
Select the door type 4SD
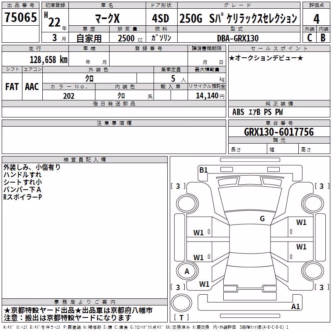coord(161,18)
